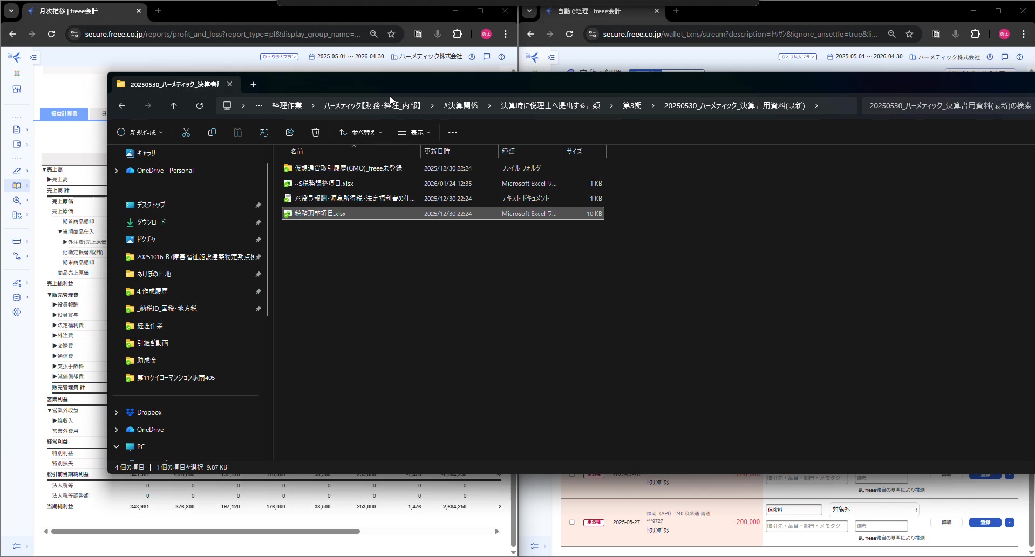Click the blue 登録 button for the 2025-06-27 row
Viewport: 1035px width, 557px height.
pyautogui.click(x=985, y=522)
